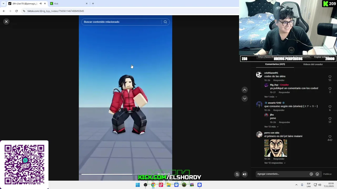
Task: Go back in browser history
Action: pyautogui.click(x=4, y=11)
